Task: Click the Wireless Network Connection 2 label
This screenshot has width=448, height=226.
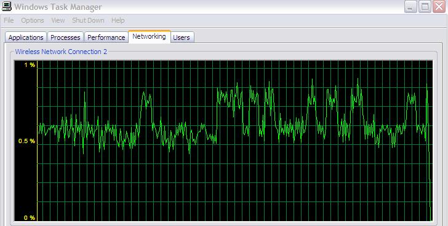Action: 61,52
